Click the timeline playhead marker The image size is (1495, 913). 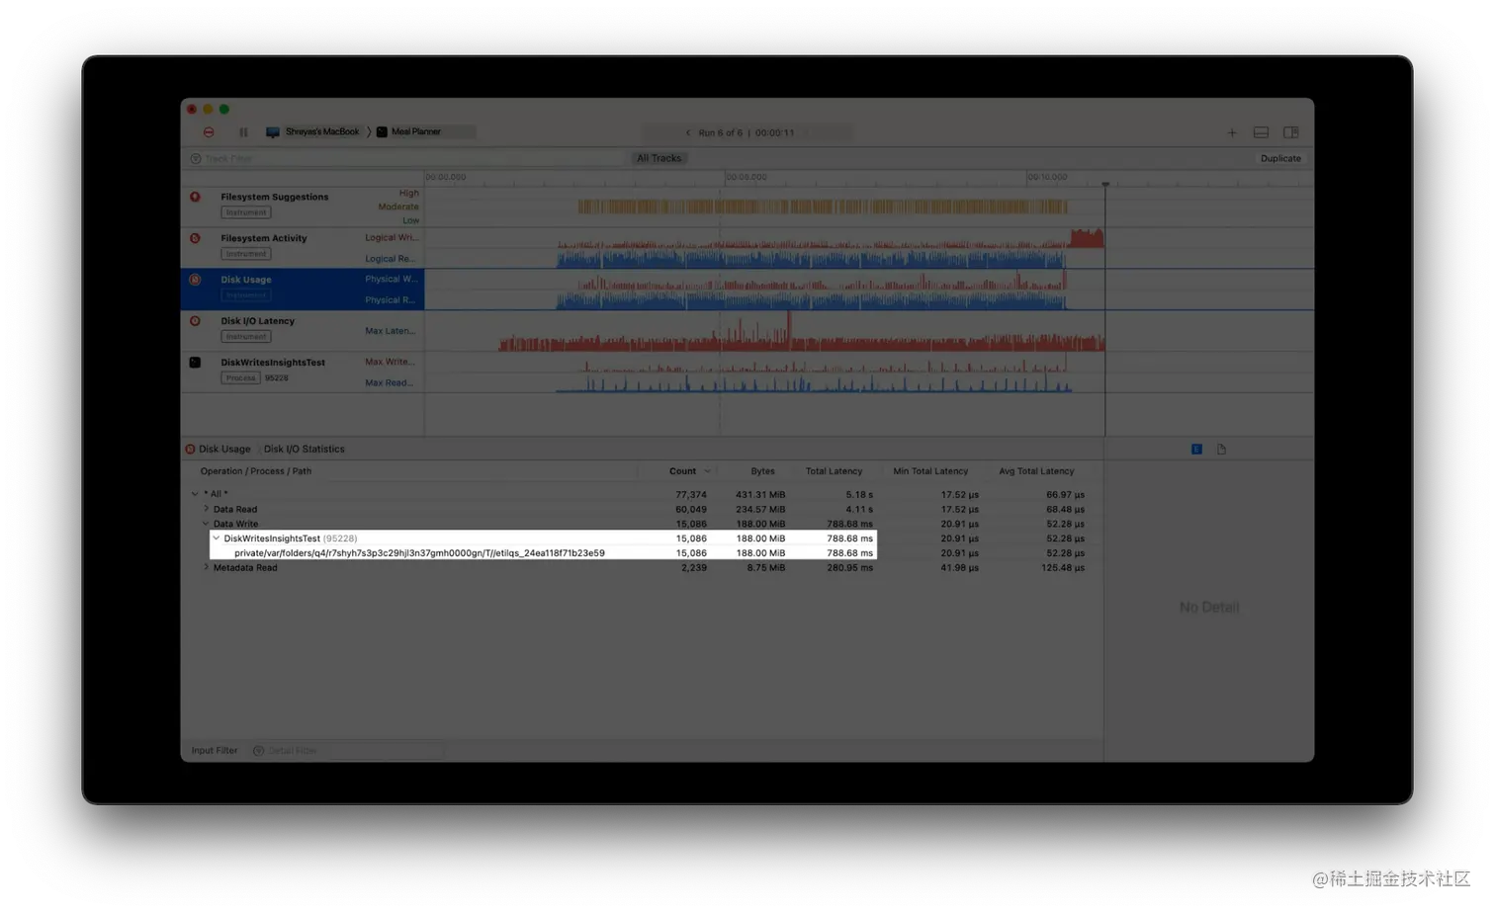1105,184
